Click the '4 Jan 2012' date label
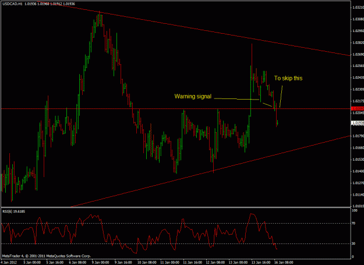 click(9, 263)
